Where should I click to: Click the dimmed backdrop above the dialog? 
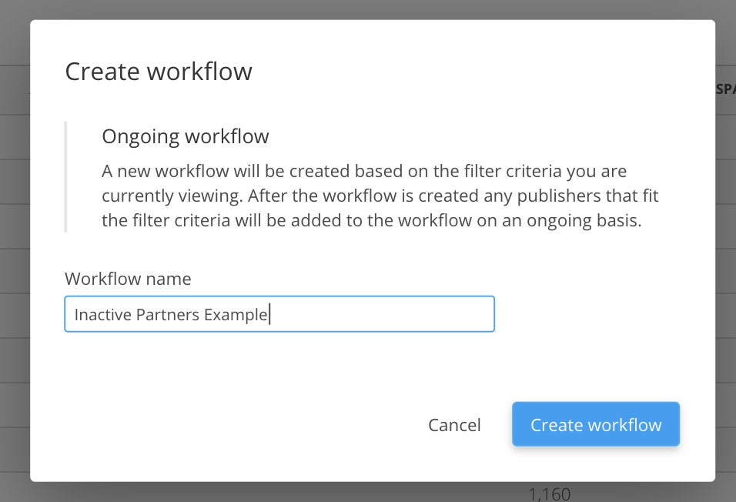368,9
